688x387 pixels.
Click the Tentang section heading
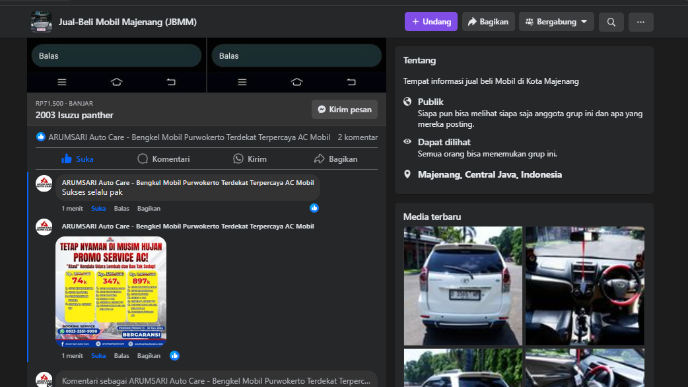click(x=419, y=61)
